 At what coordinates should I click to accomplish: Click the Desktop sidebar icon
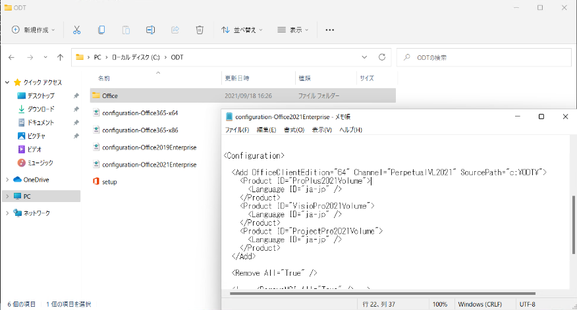(21, 95)
